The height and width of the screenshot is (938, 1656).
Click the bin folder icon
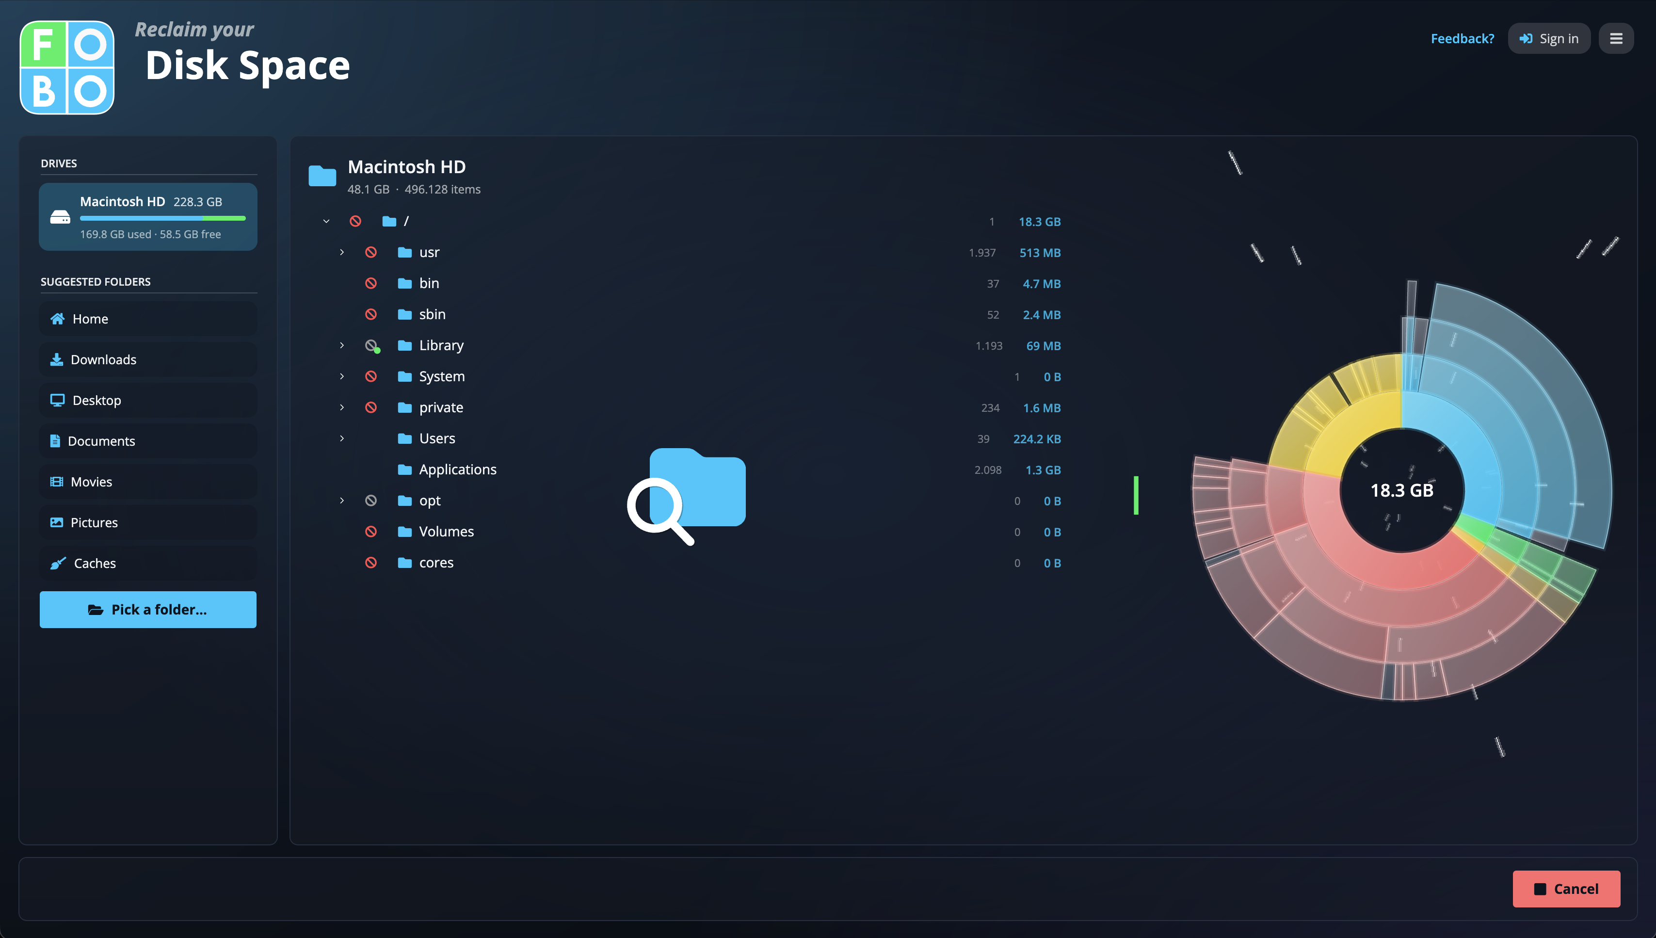tap(404, 283)
